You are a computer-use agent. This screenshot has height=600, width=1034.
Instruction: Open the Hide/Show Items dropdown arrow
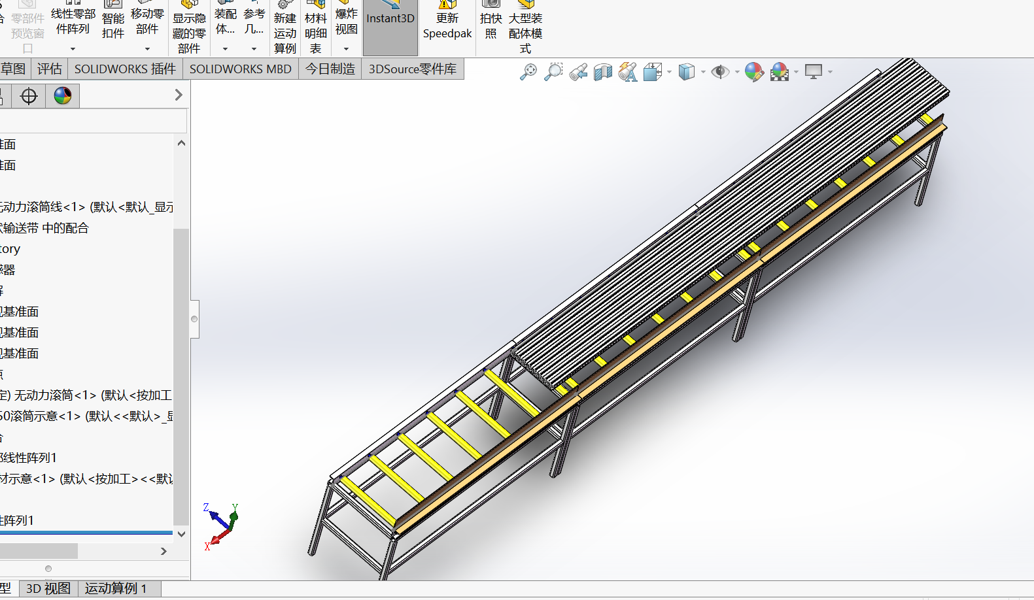pyautogui.click(x=737, y=72)
